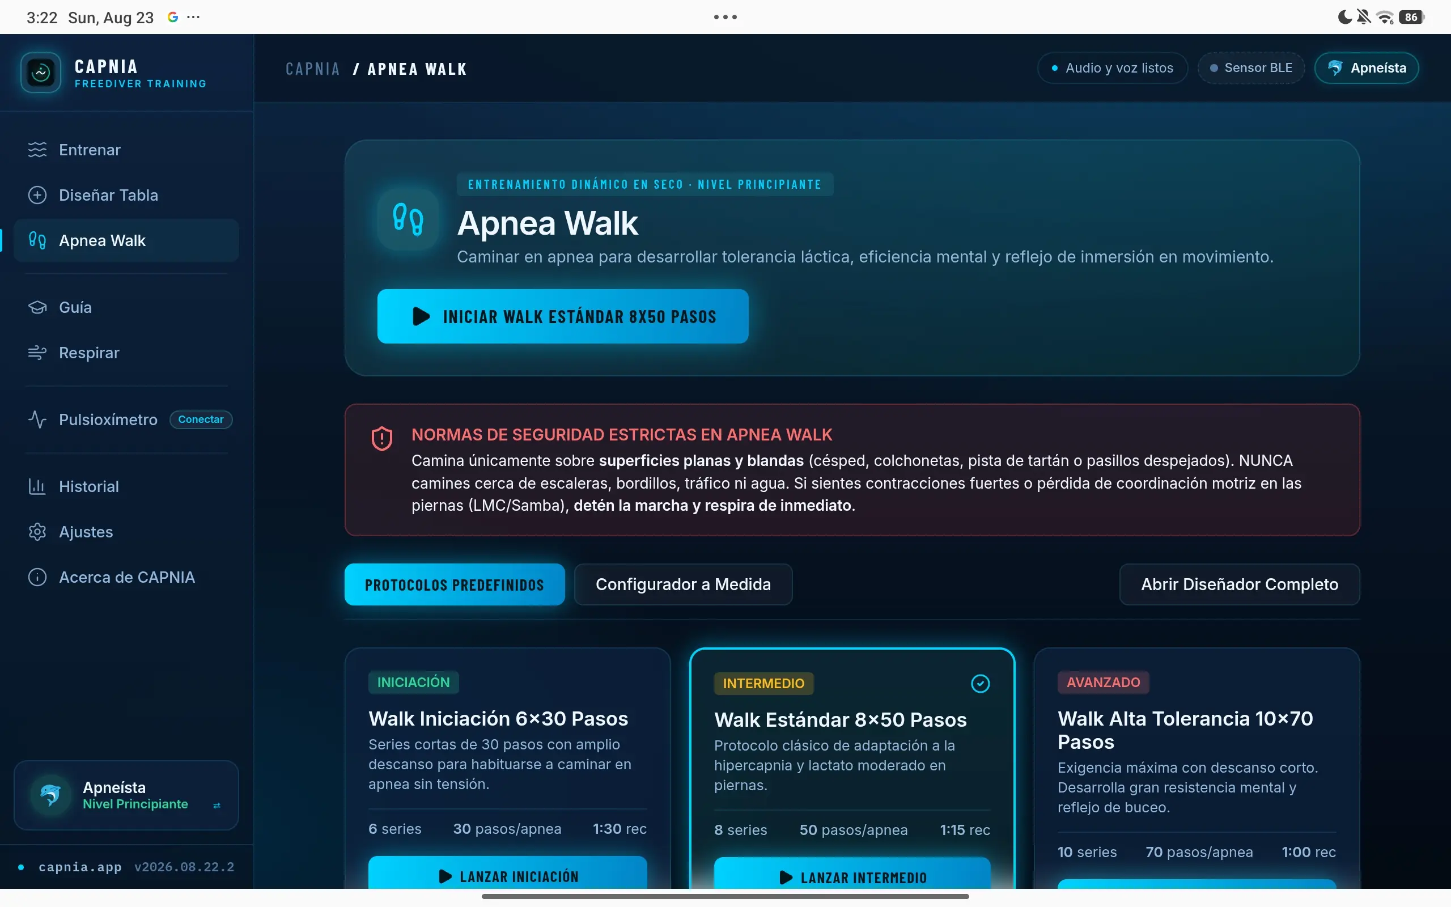1451x907 pixels.
Task: Click the safety shield warning icon
Action: pos(382,439)
